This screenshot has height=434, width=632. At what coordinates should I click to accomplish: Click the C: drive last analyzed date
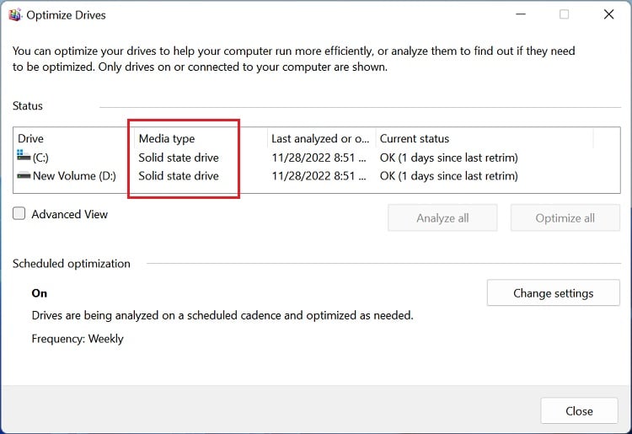click(x=319, y=158)
